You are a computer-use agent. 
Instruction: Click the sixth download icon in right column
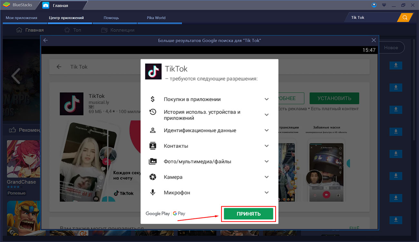click(396, 175)
